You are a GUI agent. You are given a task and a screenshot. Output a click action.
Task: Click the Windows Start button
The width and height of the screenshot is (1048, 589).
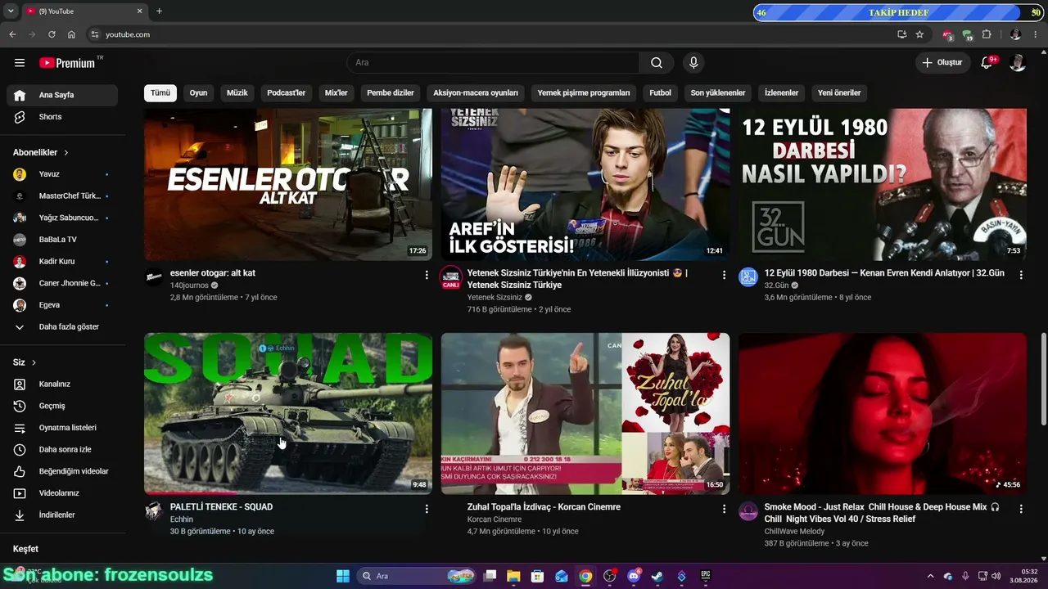click(343, 576)
